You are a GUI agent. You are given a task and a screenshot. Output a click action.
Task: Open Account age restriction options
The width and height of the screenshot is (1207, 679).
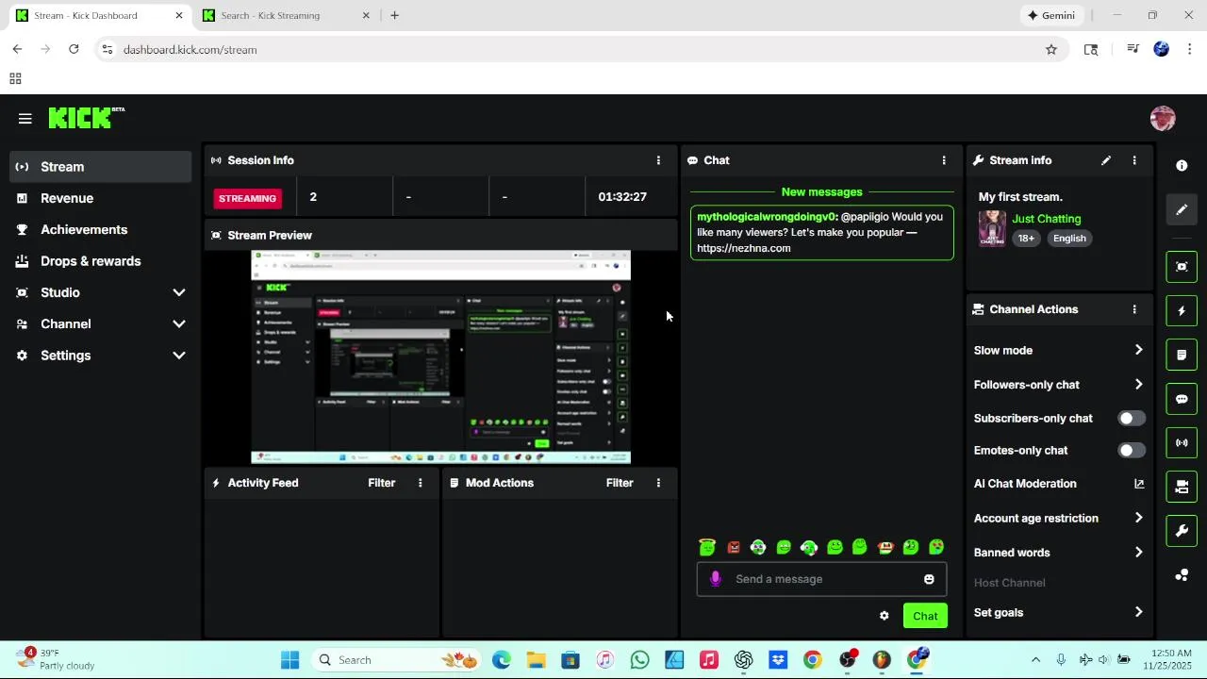coord(1058,518)
